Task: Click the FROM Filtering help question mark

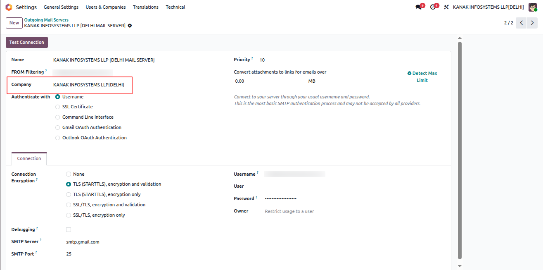Action: [x=46, y=71]
